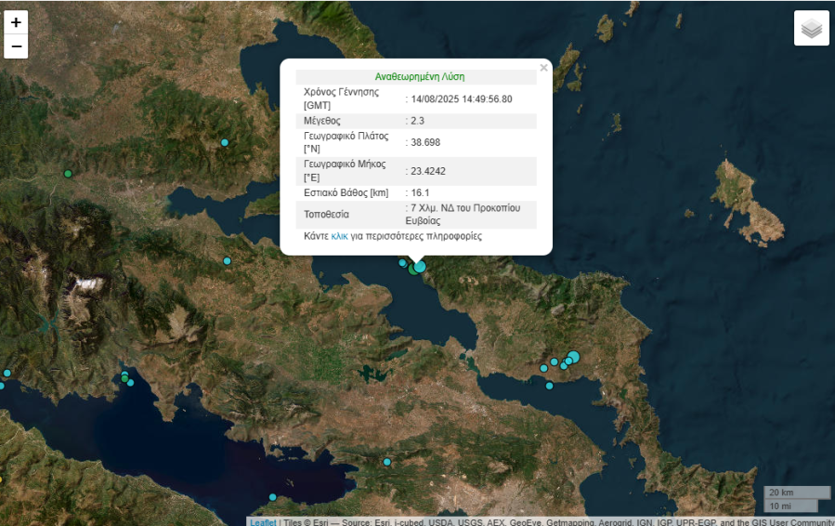Select the isolated cyan marker south of the popup
Image resolution: width=835 pixels, height=526 pixels.
coord(387,462)
